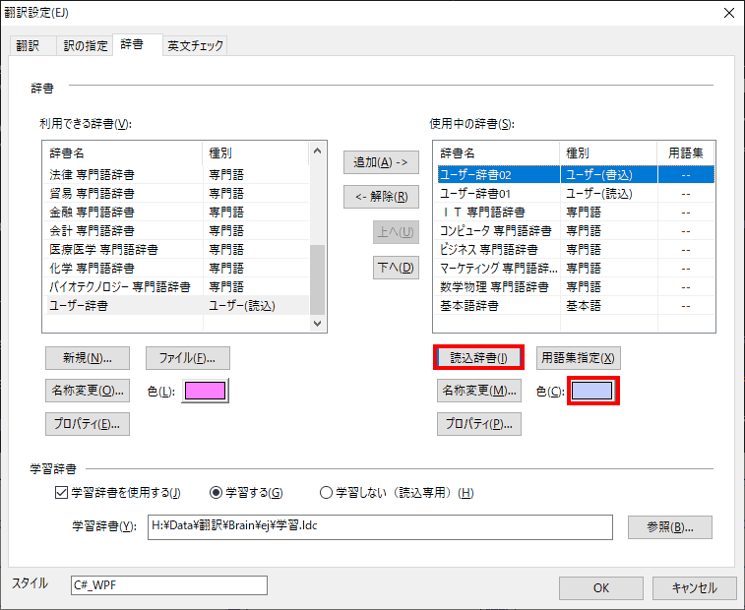Click 辞書名 column header in available list
This screenshot has height=610, width=745.
pos(123,152)
